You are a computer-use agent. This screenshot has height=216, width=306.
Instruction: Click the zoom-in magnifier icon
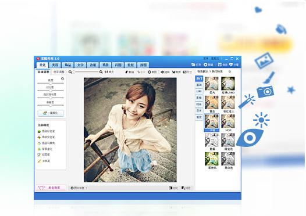101,72
